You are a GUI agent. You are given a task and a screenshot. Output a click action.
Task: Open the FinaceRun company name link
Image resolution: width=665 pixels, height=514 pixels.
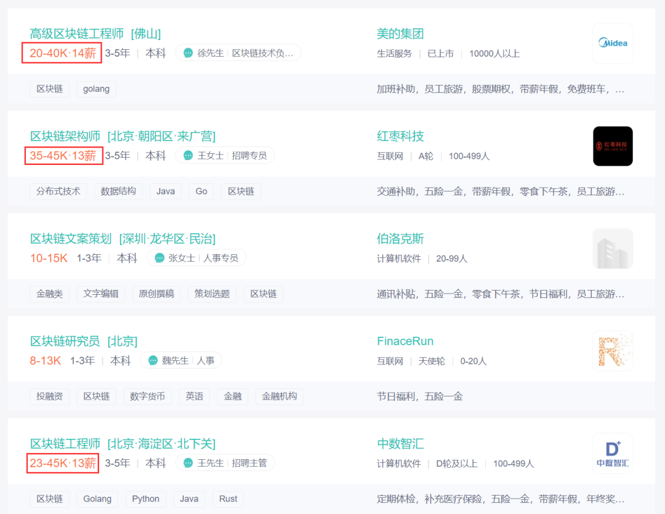[x=405, y=342]
